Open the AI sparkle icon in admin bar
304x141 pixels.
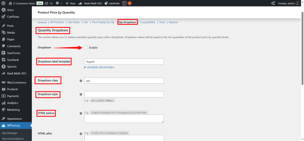coord(273,3)
